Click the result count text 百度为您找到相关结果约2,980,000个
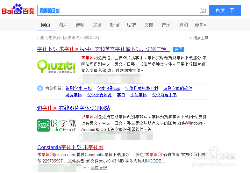The image size is (250, 173). pyautogui.click(x=69, y=38)
